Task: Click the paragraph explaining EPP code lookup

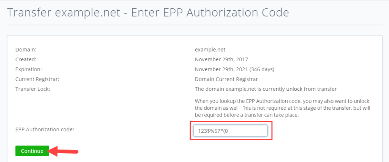Action: (282, 108)
